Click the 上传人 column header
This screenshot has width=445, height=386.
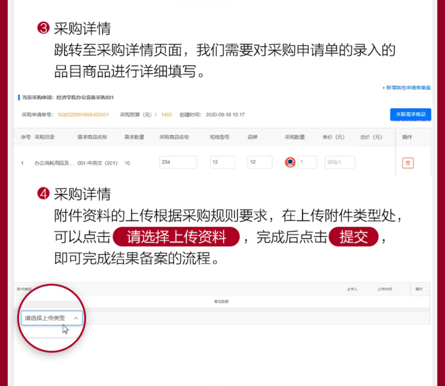[x=352, y=289]
